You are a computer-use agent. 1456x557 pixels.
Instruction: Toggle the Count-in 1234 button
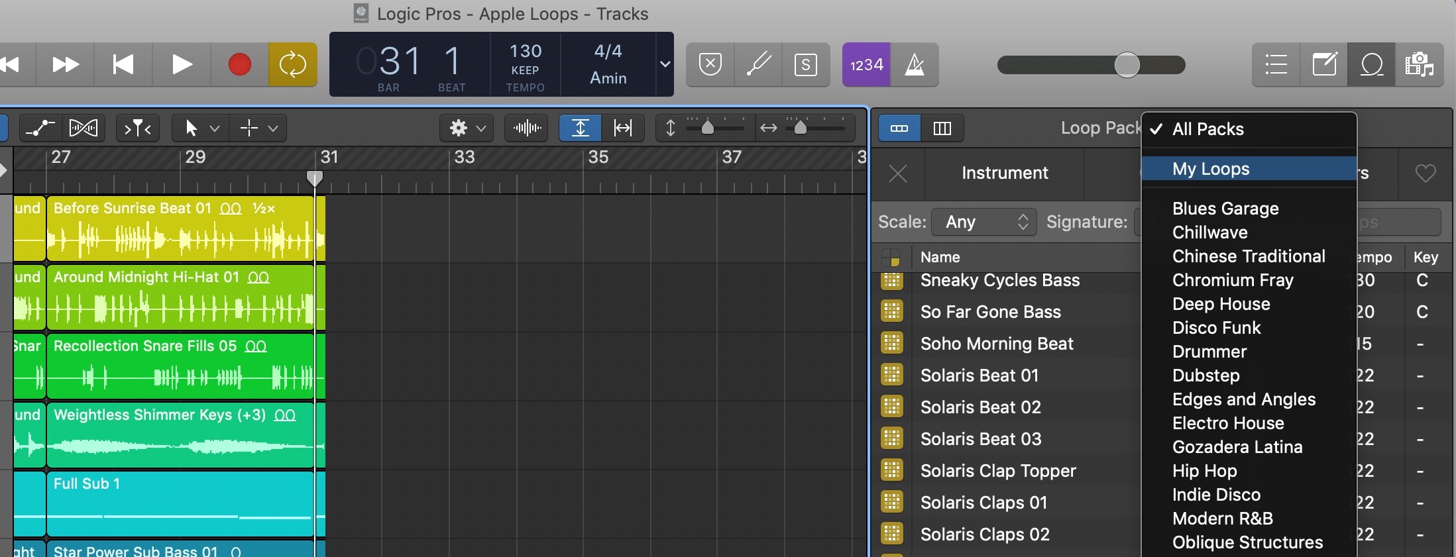(866, 65)
